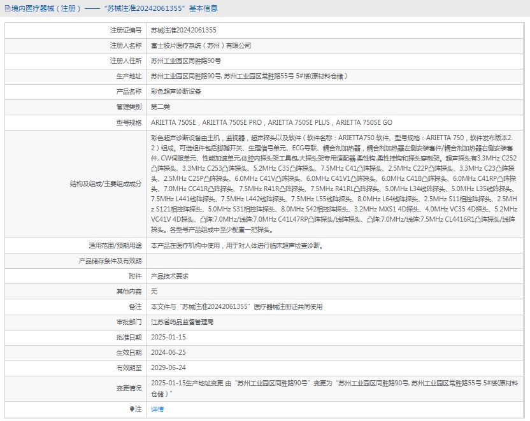
Task: Click the 产品技术要求 attachment value
Action: click(x=169, y=276)
